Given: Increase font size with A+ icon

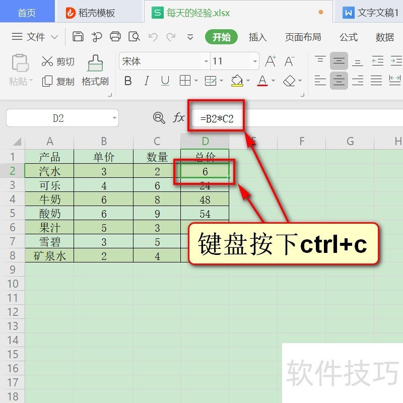Looking at the screenshot, I should pos(271,61).
